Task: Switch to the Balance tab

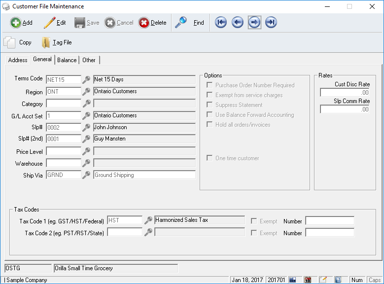Action: (x=67, y=60)
